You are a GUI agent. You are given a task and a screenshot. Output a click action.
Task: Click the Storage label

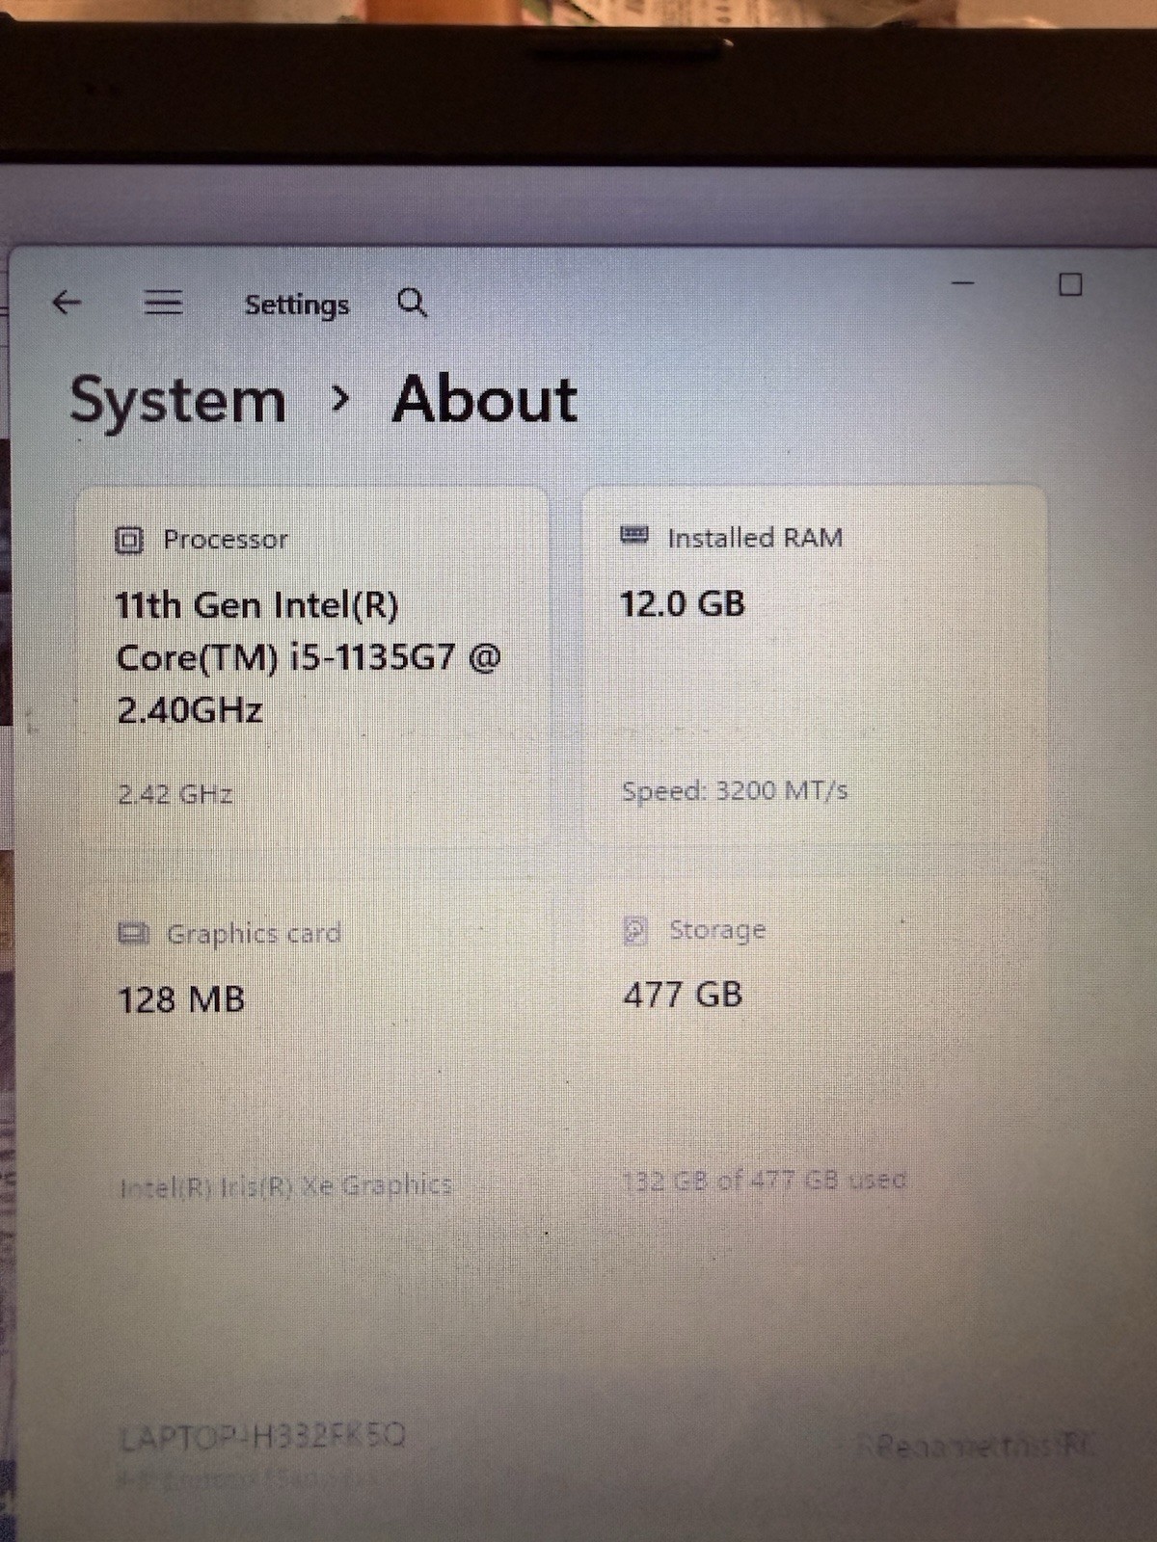717,931
